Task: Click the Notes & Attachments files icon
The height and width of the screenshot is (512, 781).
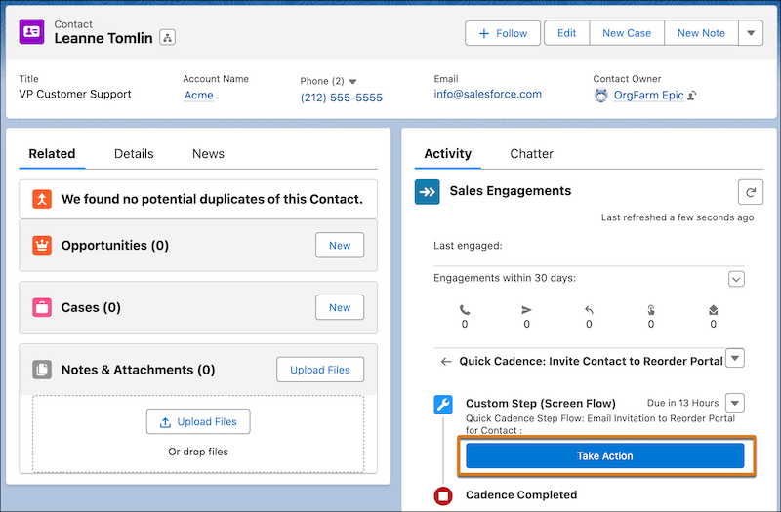Action: pos(42,370)
